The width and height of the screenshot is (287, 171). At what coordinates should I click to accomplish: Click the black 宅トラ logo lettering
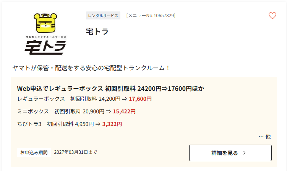click(x=45, y=48)
